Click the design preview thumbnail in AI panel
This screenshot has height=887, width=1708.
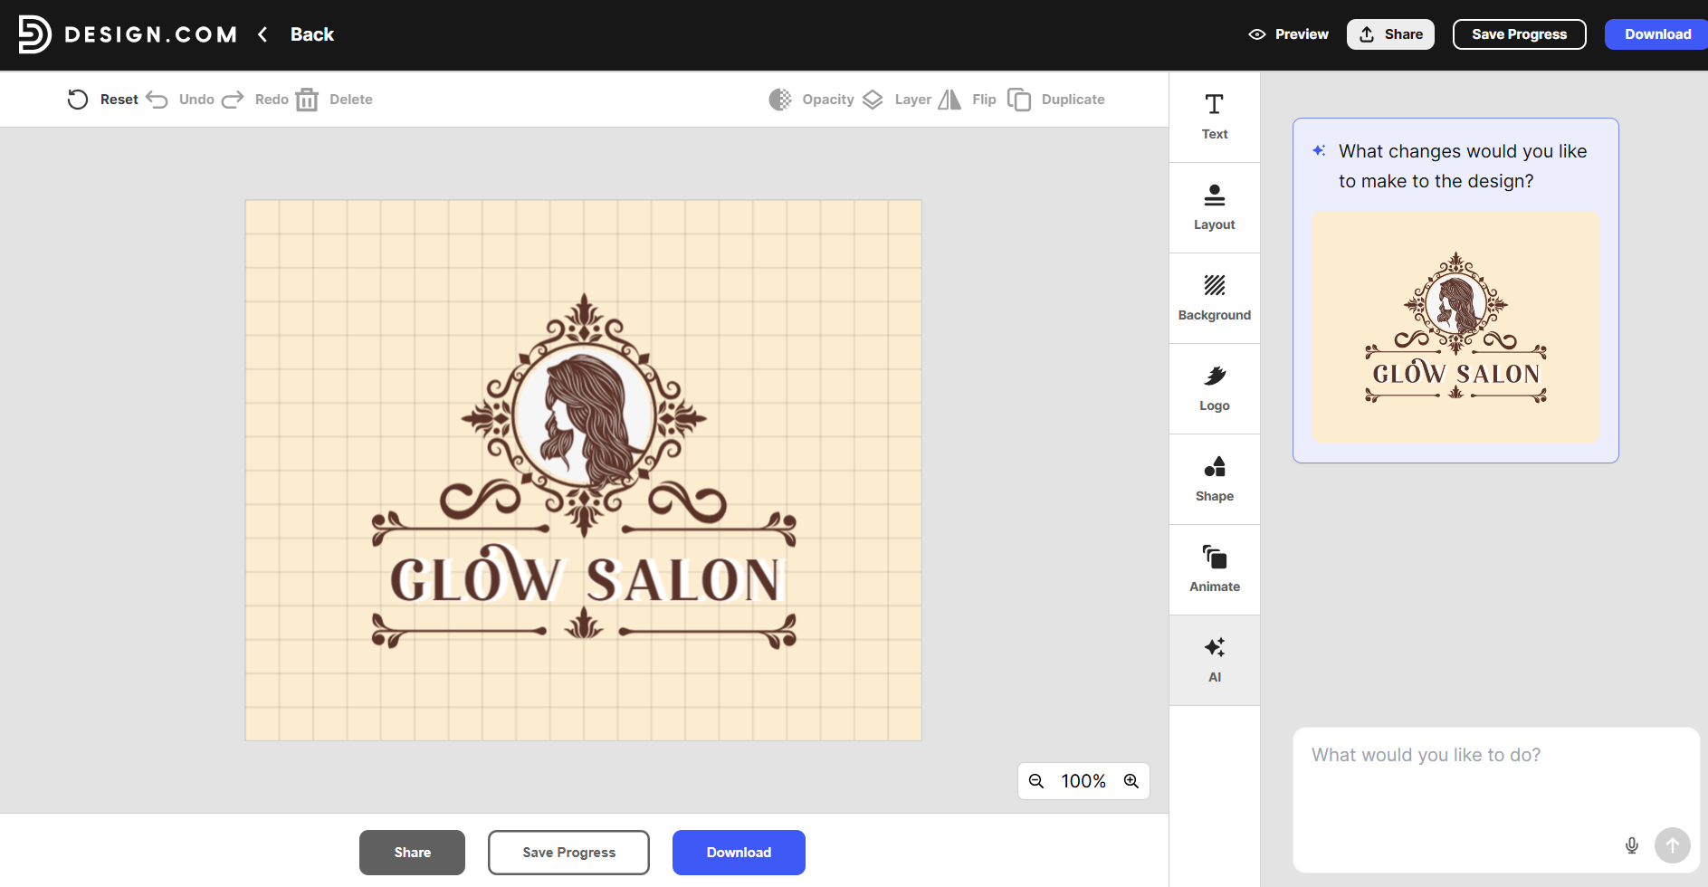[x=1455, y=327]
